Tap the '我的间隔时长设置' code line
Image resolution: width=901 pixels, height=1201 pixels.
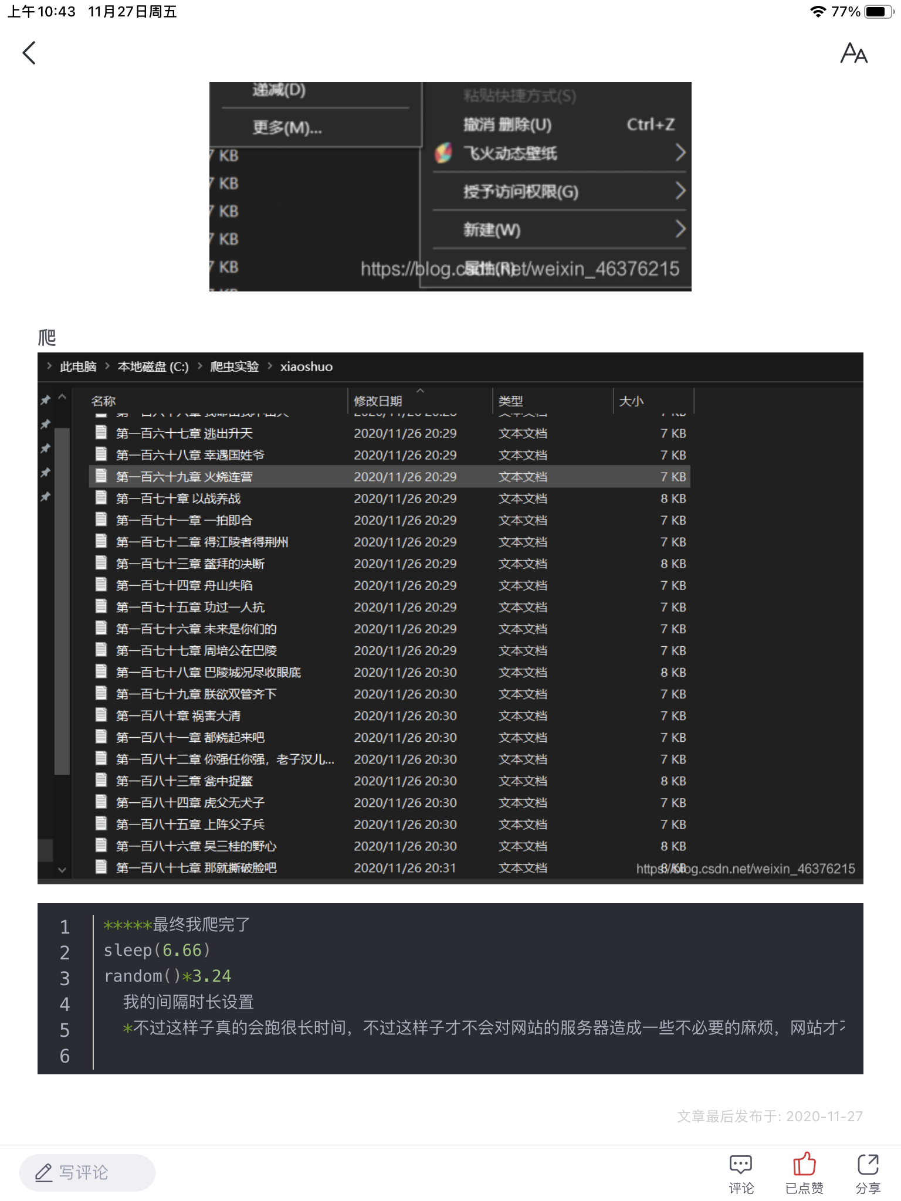coord(188,1002)
